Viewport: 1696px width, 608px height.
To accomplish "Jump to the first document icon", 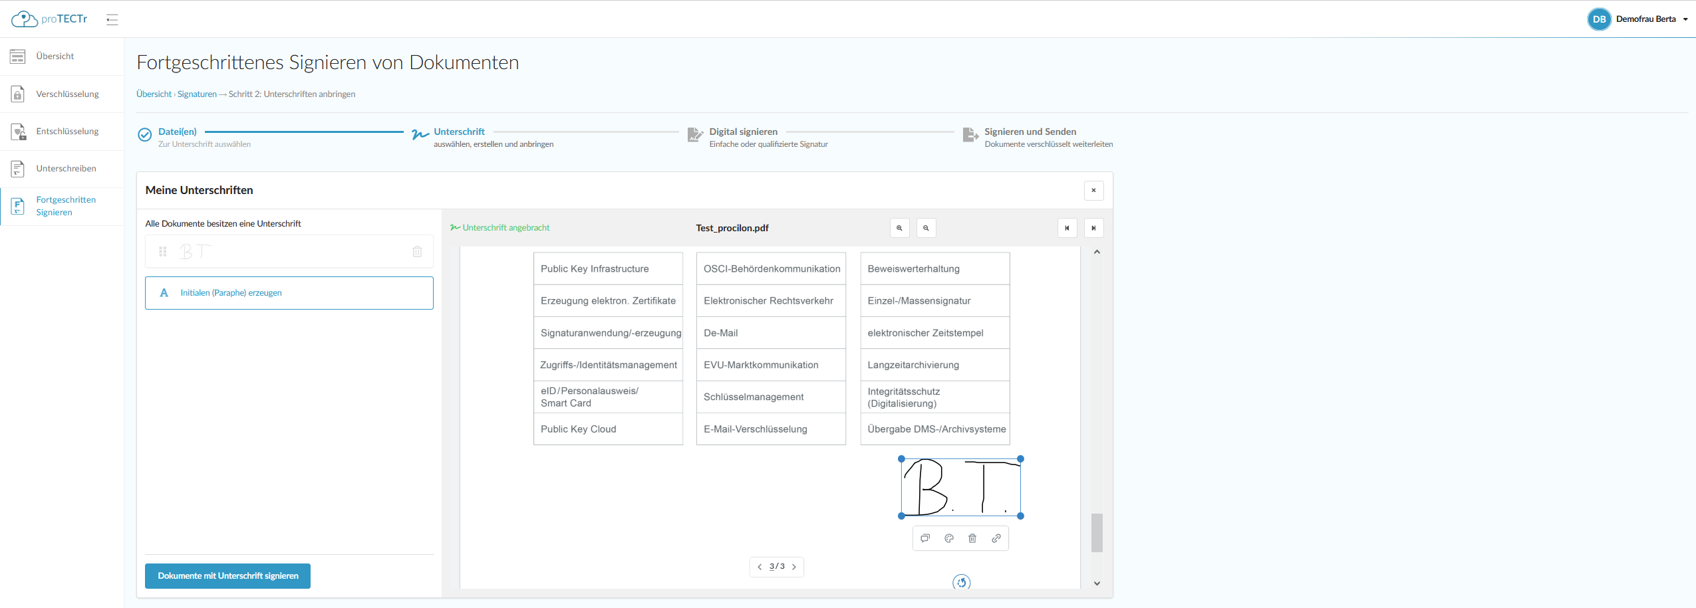I will tap(1067, 228).
